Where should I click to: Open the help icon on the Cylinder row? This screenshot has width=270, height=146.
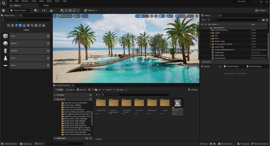pyautogui.click(x=48, y=51)
